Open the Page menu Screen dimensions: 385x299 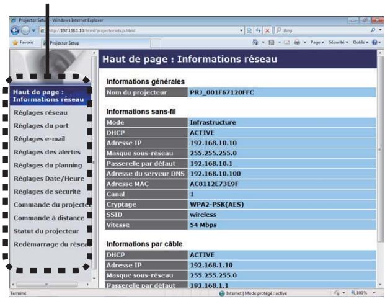[x=317, y=43]
